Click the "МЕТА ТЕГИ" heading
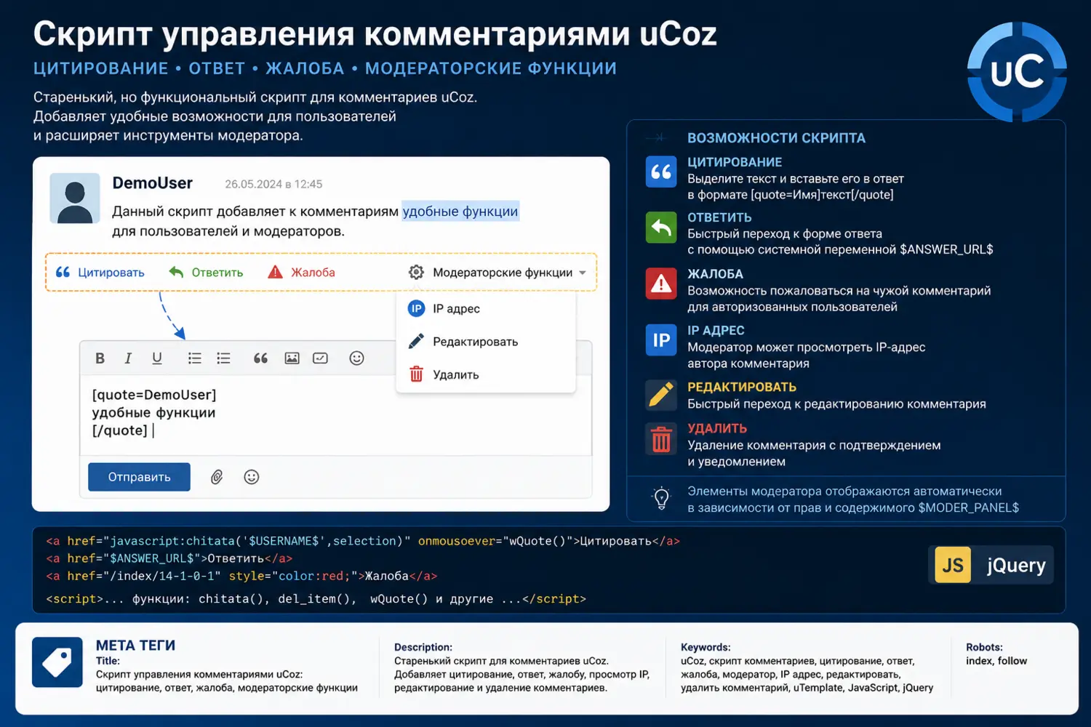Image resolution: width=1091 pixels, height=727 pixels. [135, 646]
